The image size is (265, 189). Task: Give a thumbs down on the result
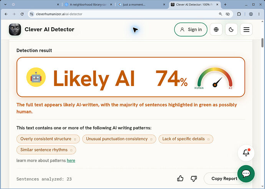(x=194, y=178)
